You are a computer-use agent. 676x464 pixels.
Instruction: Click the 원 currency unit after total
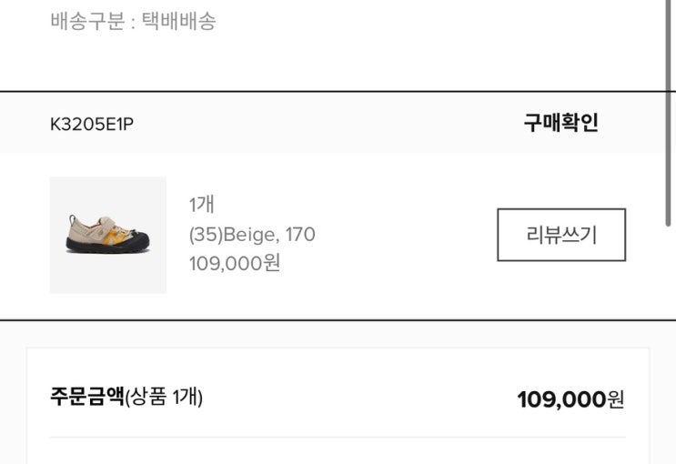616,399
